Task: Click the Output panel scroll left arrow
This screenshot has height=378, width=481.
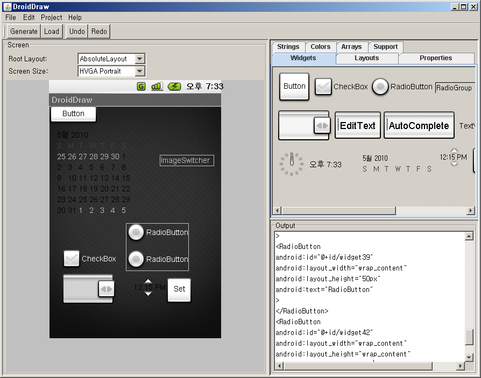Action: point(279,366)
